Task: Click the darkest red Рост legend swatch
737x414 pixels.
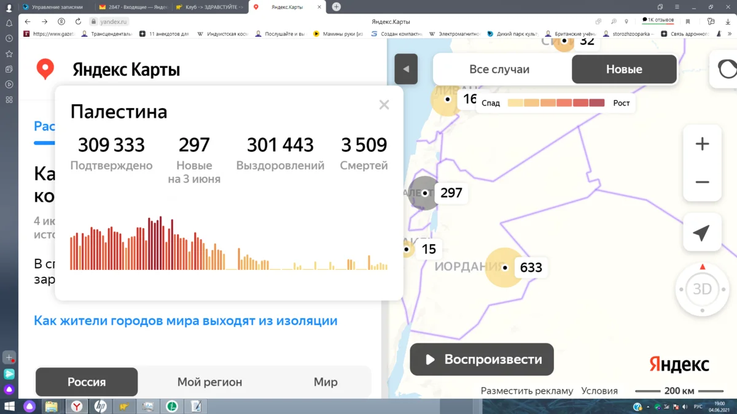Action: [x=596, y=103]
